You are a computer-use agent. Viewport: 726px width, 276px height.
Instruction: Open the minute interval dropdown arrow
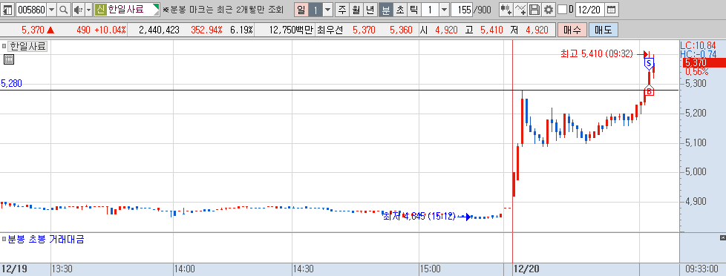coord(444,9)
